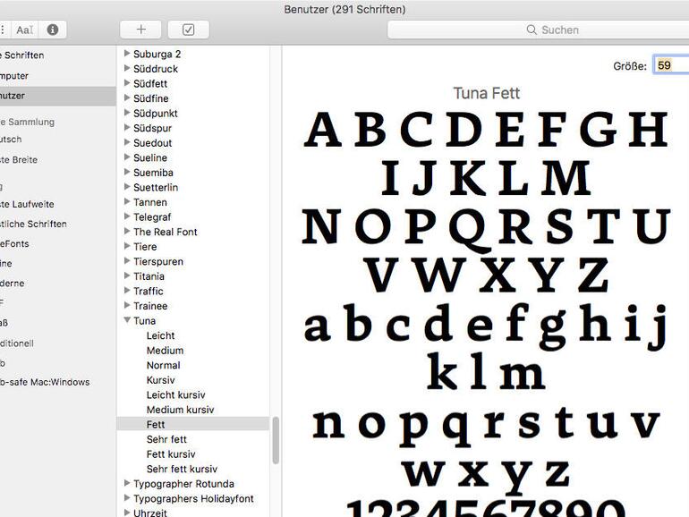This screenshot has width=689, height=517.
Task: Select Tuna Leicht style
Action: (160, 335)
